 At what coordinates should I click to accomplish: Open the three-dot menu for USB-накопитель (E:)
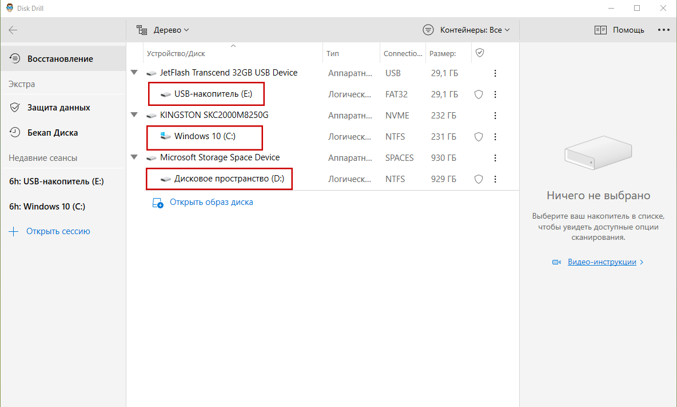(x=495, y=94)
